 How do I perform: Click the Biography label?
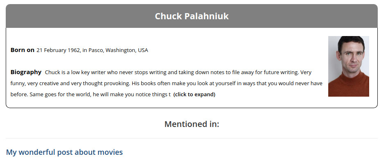pyautogui.click(x=26, y=72)
